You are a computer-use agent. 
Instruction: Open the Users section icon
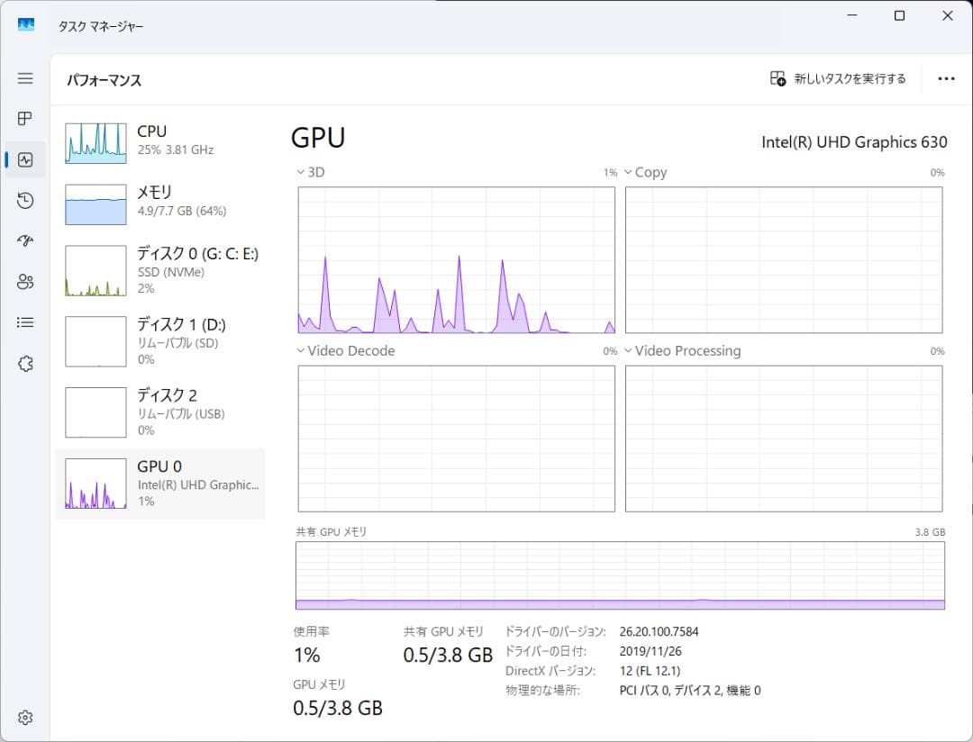click(x=24, y=281)
